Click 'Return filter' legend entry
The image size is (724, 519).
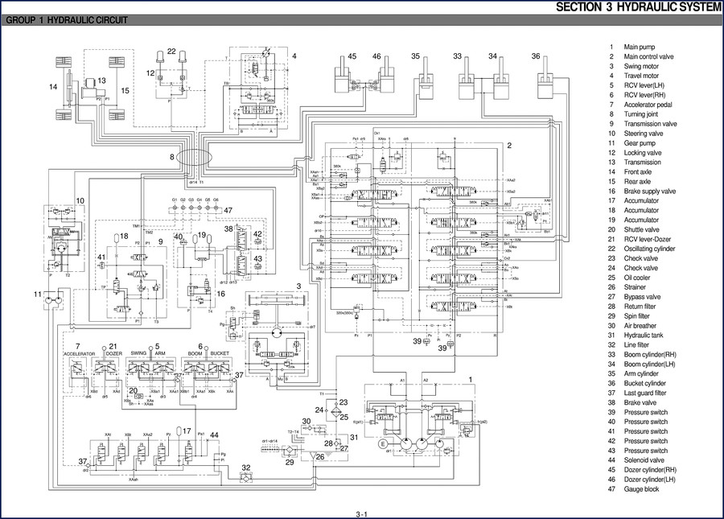point(640,306)
